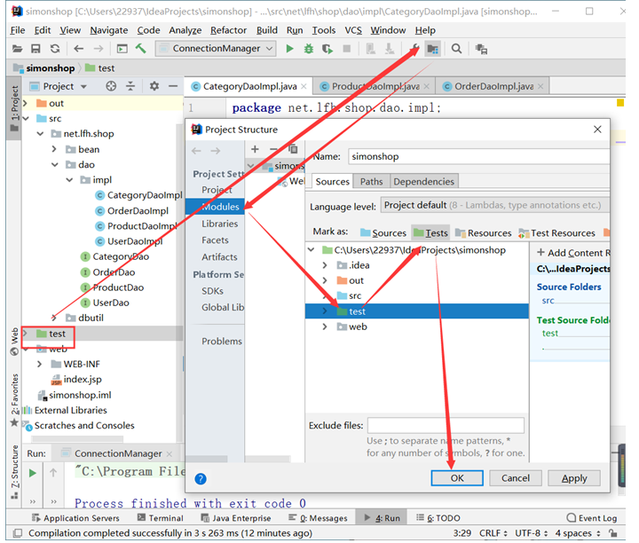Expand the out folder in Project tree
The image size is (639, 543).
(25, 103)
